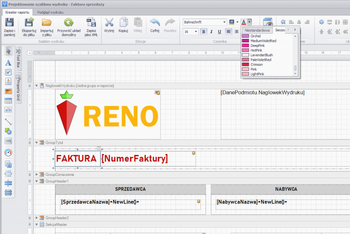The height and width of the screenshot is (234, 350).
Task: Select the Picture Box control tool
Action: pyautogui.click(x=8, y=91)
